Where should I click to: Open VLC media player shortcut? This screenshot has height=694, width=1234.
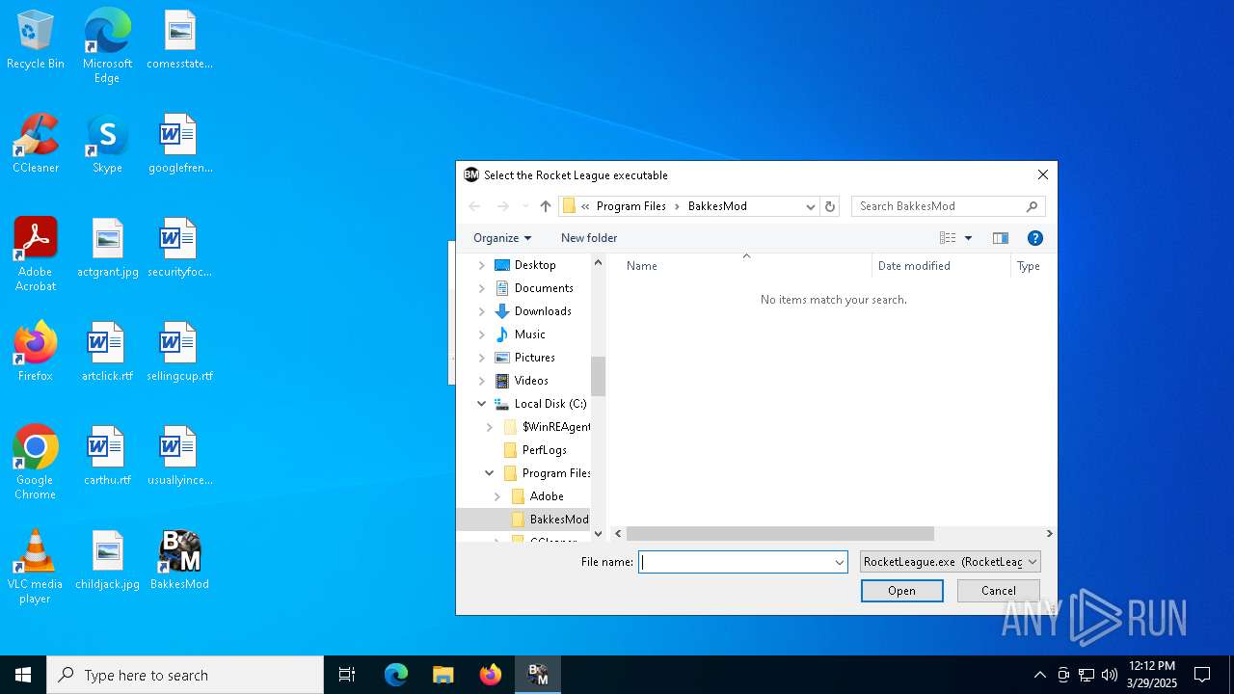[36, 567]
